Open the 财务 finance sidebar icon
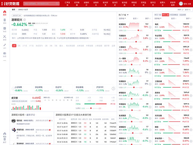 coord(5,53)
